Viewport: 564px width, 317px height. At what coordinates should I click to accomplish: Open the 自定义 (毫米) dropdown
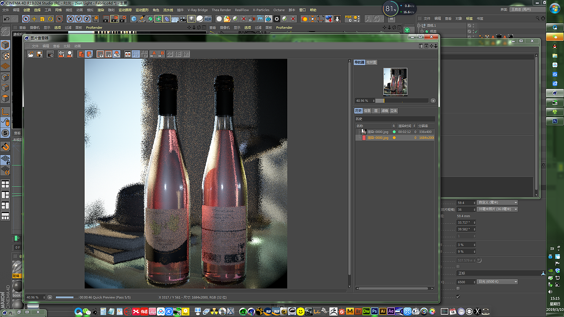497,203
